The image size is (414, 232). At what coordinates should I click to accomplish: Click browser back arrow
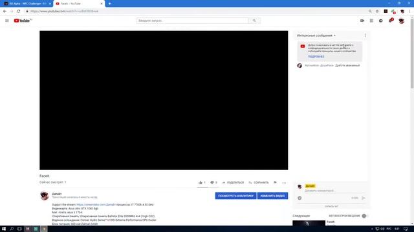pyautogui.click(x=5, y=12)
